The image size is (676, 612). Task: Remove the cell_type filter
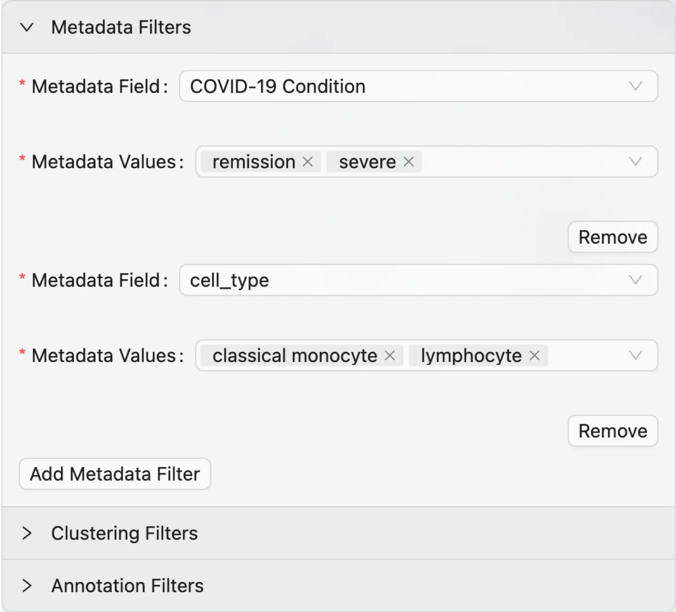point(612,431)
